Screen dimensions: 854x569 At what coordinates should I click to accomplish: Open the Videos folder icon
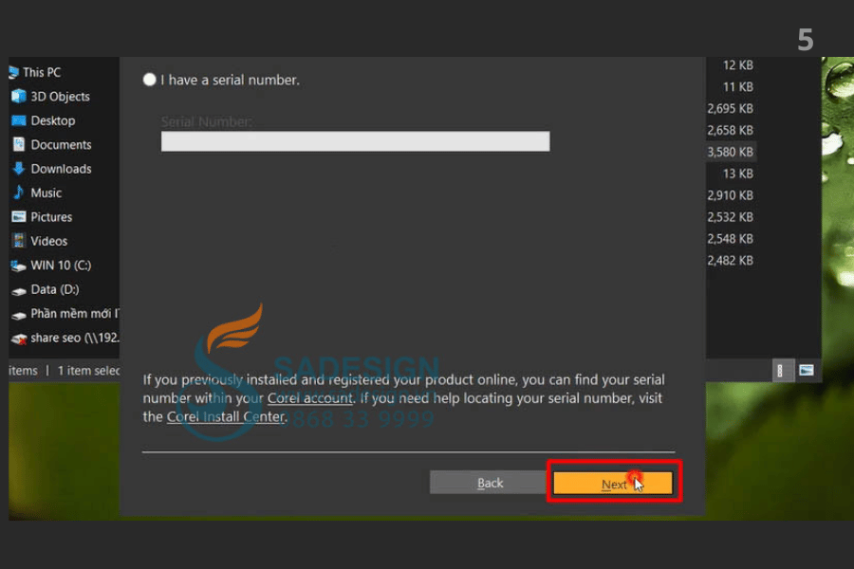(x=19, y=241)
